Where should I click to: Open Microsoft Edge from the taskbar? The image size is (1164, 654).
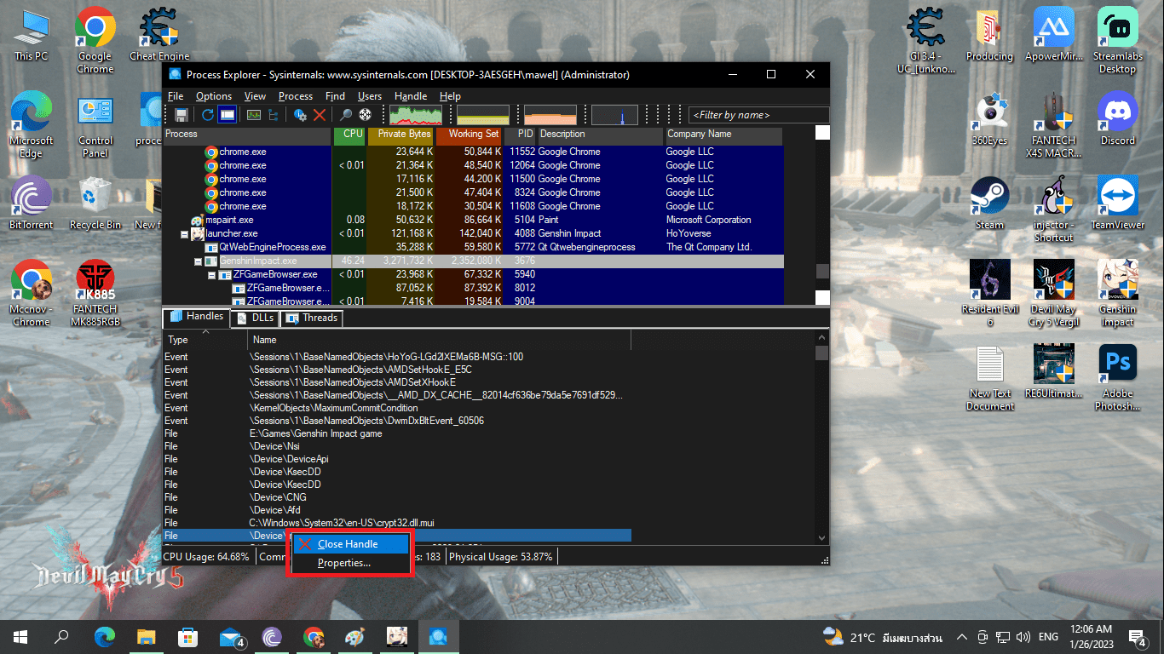[x=105, y=637]
